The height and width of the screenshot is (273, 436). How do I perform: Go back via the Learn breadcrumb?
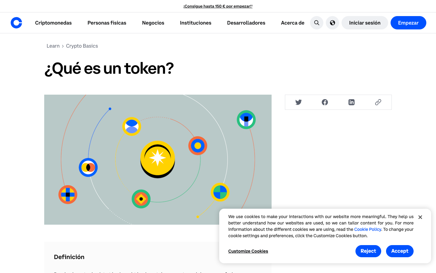coord(53,46)
